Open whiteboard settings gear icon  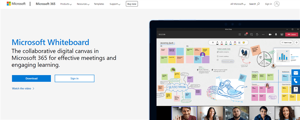[x=297, y=42]
